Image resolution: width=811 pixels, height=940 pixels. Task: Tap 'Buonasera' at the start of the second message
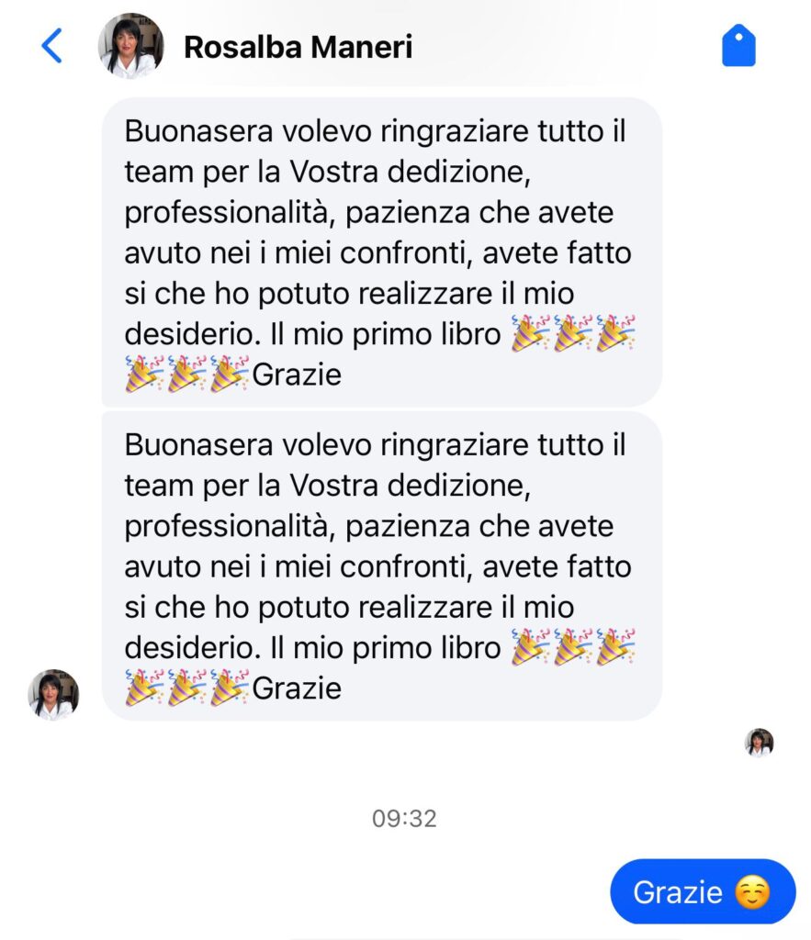(198, 445)
